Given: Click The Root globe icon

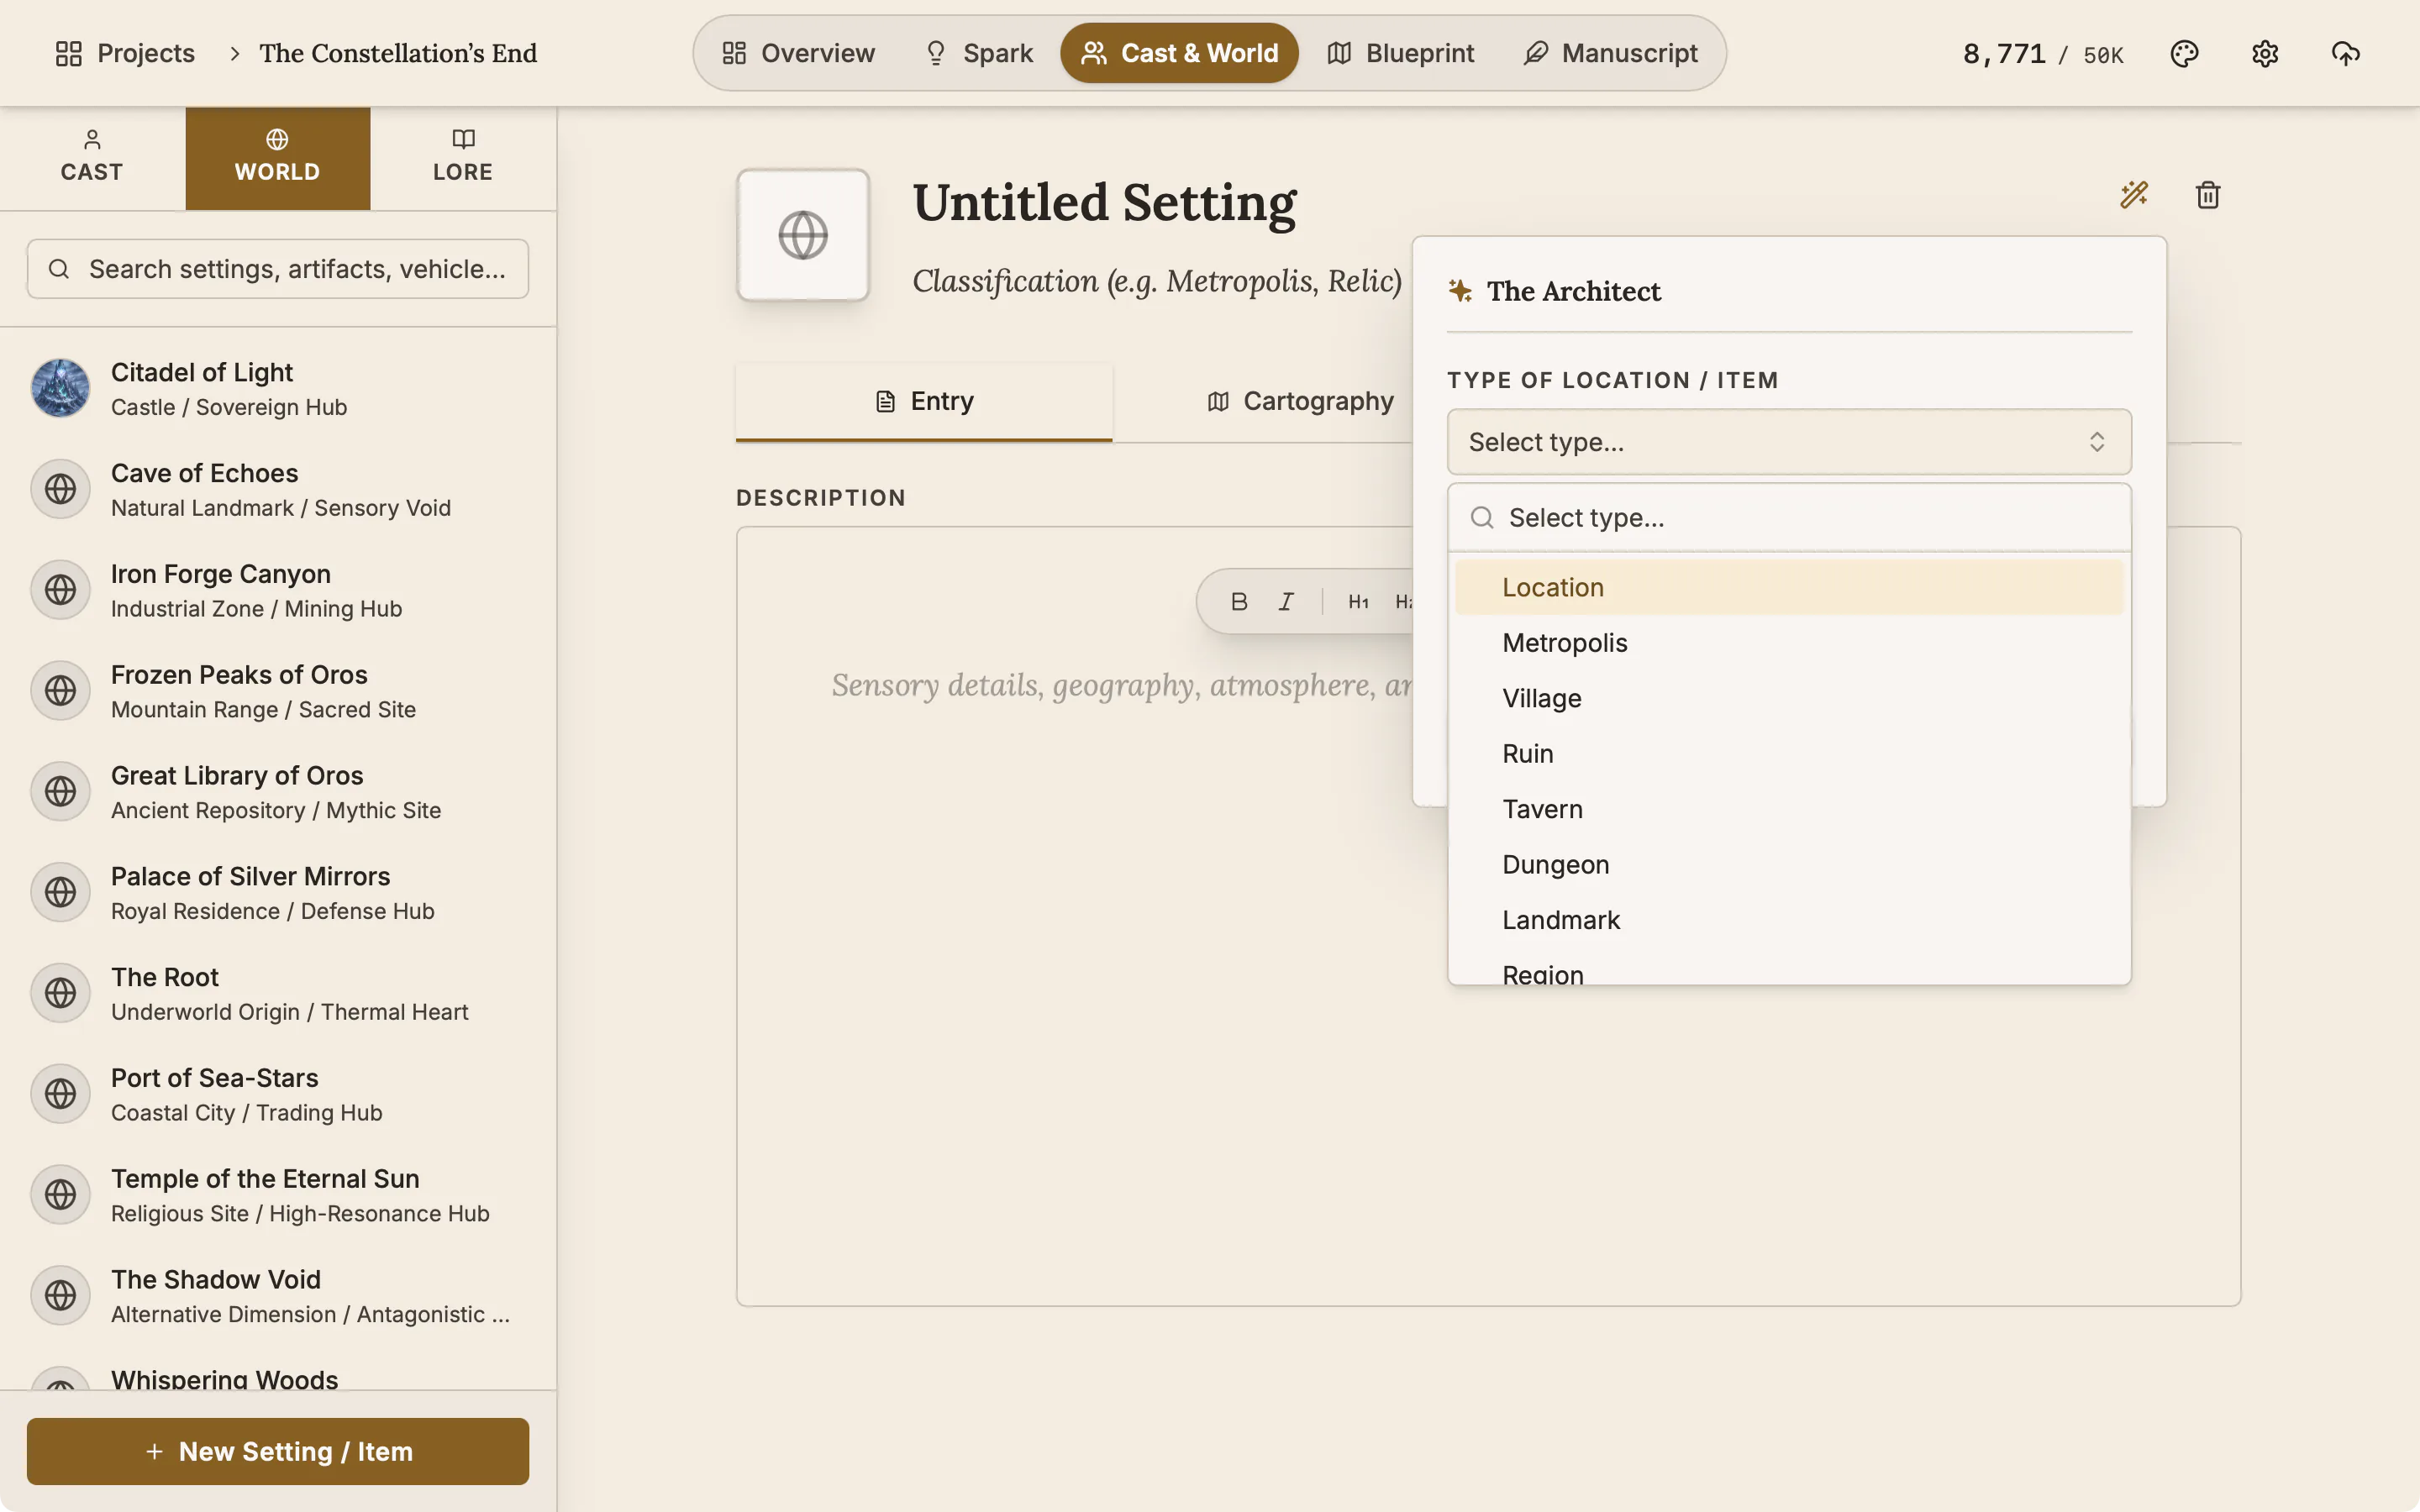Looking at the screenshot, I should [x=60, y=993].
